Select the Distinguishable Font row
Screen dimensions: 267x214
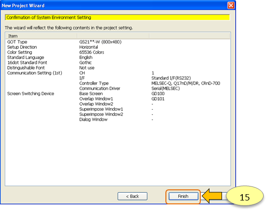(x=118, y=68)
